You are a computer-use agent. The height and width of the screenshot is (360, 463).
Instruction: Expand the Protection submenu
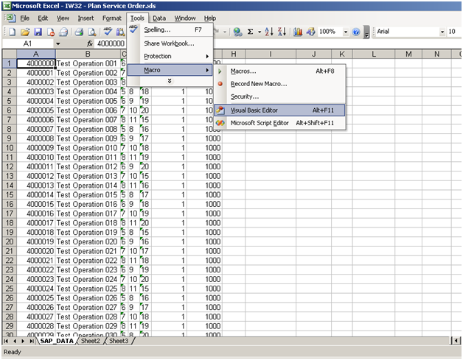(x=170, y=56)
